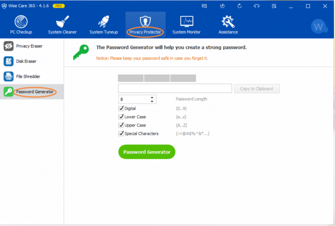Select the Privacy Protector shield icon
This screenshot has height=226, width=335.
[x=145, y=21]
